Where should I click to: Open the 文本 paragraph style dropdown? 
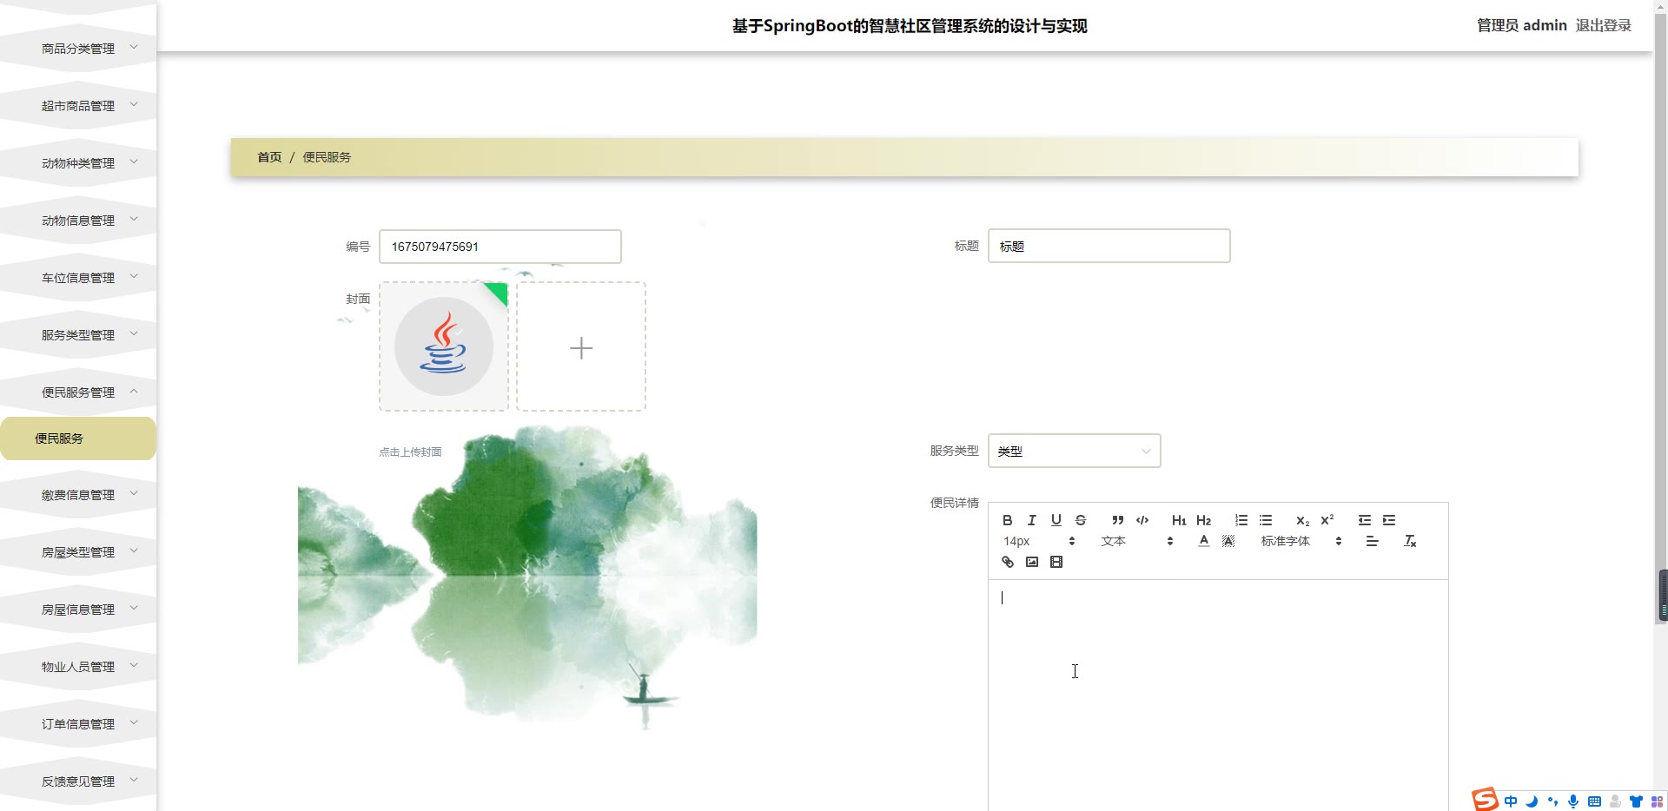[1137, 541]
